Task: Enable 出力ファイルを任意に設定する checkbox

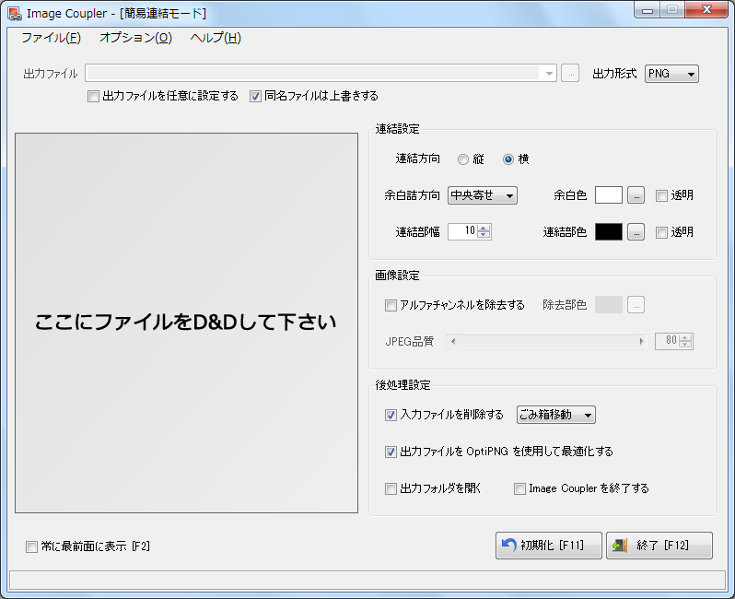Action: pos(93,96)
